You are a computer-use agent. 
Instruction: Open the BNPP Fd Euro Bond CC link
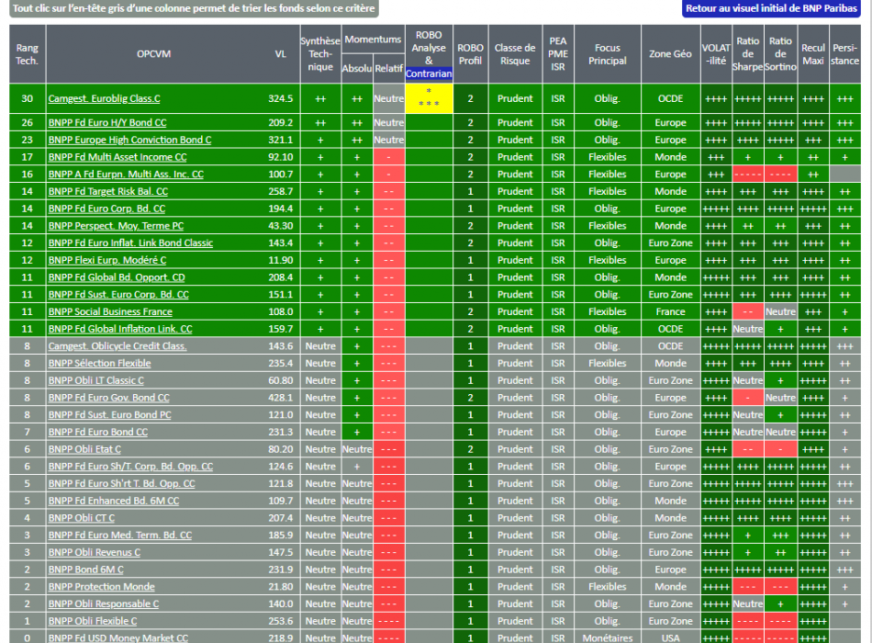[x=98, y=432]
